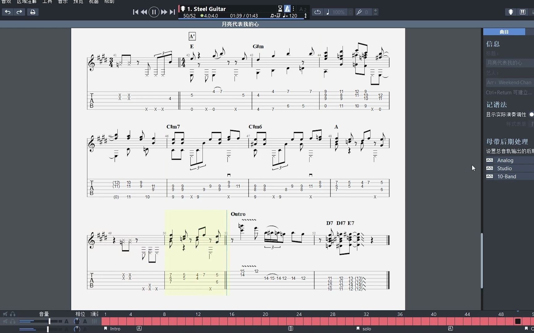Click the black current-bar cell in timeline

tap(518, 321)
